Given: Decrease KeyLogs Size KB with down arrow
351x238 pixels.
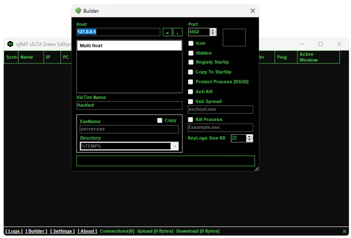Looking at the screenshot, I should coord(250,140).
